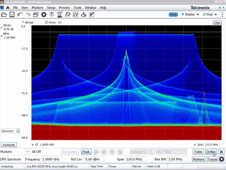Viewport: 226px width, 170px height.
Task: Expand the marker selection All Off dropdown
Action: pos(28,151)
